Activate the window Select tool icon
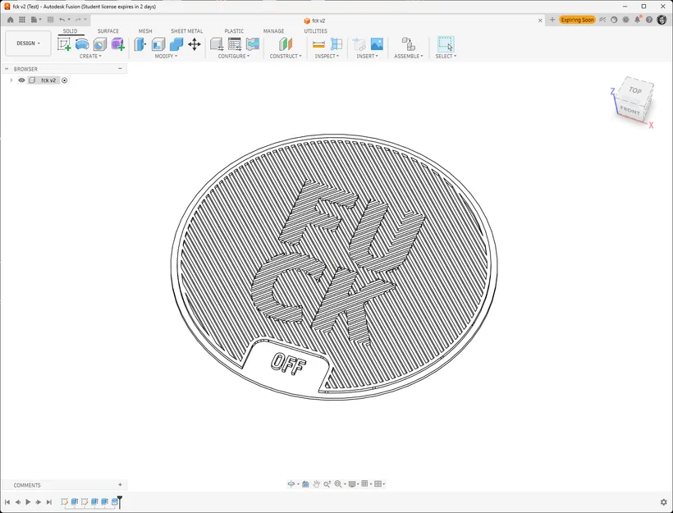Screen dimensions: 673x513 point(446,44)
